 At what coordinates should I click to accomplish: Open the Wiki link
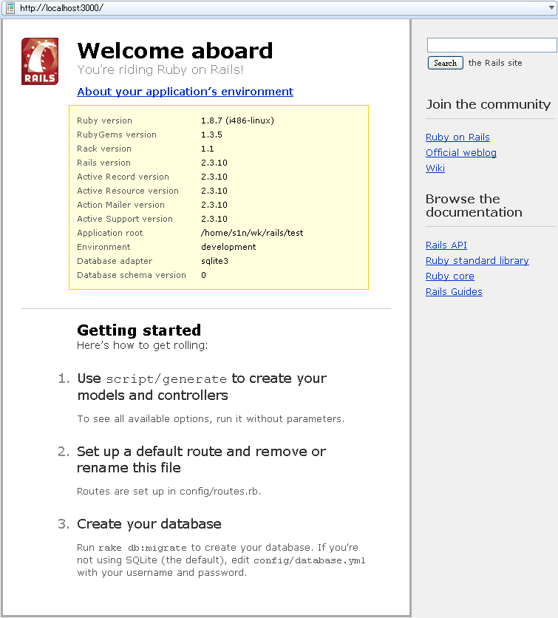point(435,169)
